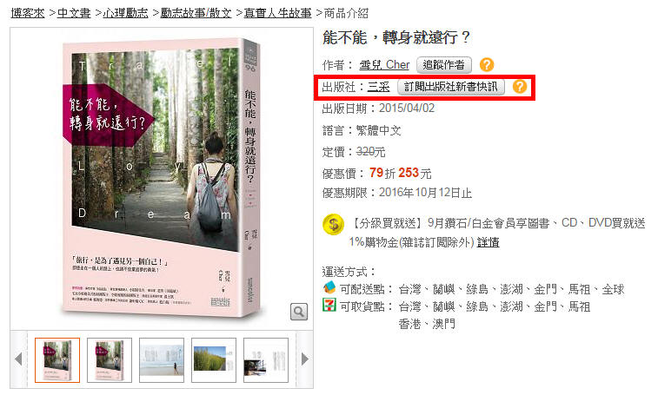Click the home delivery house icon
The width and height of the screenshot is (658, 395).
coord(329,287)
